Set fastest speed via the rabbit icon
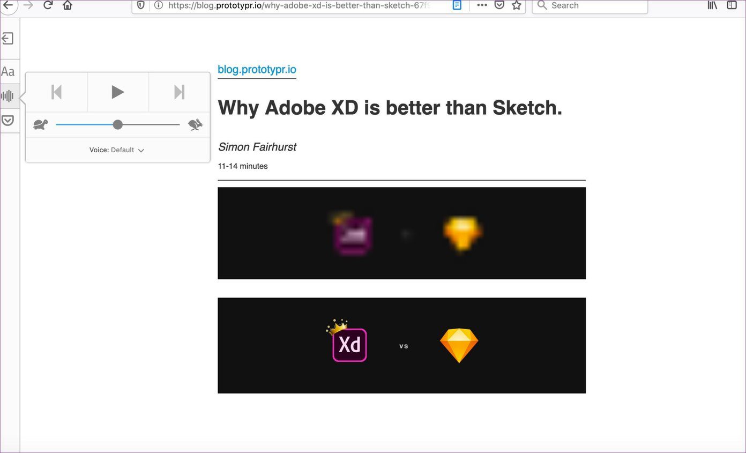Image resolution: width=746 pixels, height=453 pixels. click(x=195, y=125)
